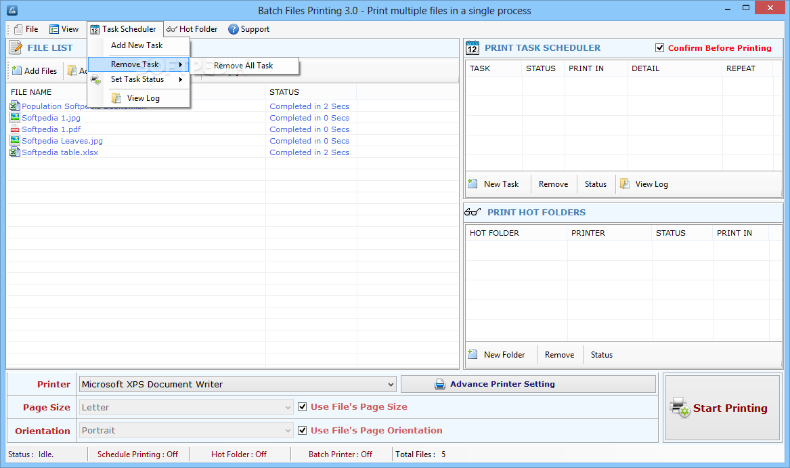Open the File menu
The width and height of the screenshot is (790, 468).
coord(26,29)
